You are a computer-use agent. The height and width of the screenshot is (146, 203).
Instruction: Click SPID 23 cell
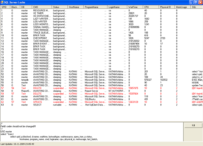pyautogui.click(x=2, y=69)
